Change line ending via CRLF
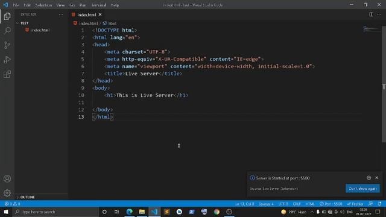The height and width of the screenshot is (217, 386). point(297,204)
